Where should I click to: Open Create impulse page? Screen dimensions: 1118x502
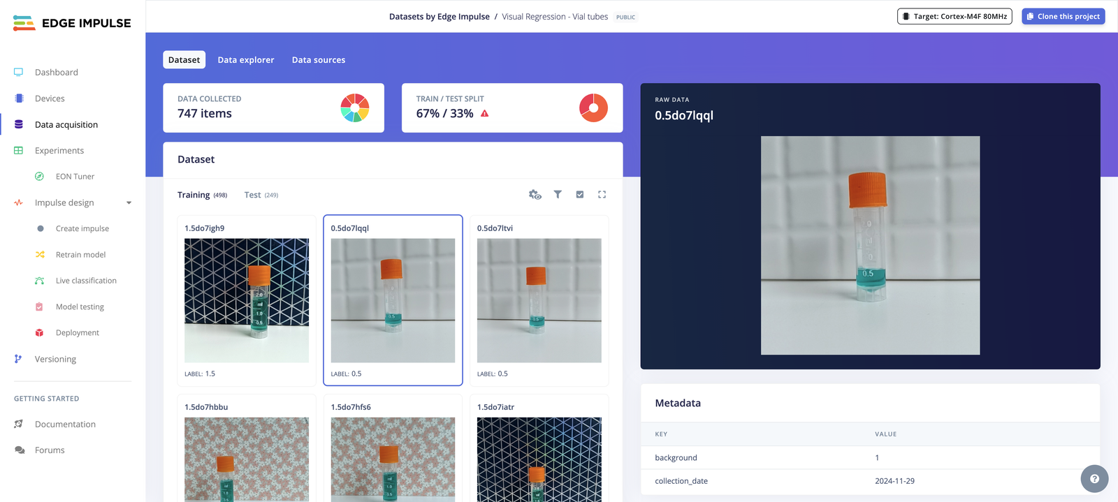(x=82, y=228)
